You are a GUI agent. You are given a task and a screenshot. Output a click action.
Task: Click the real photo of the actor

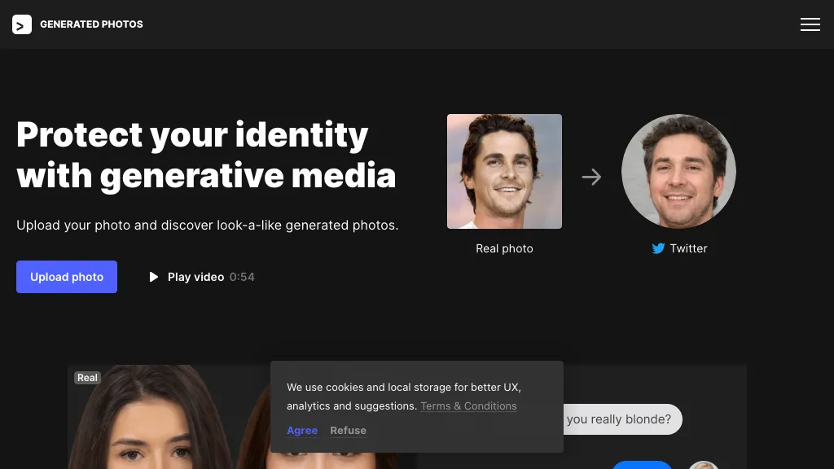tap(504, 171)
